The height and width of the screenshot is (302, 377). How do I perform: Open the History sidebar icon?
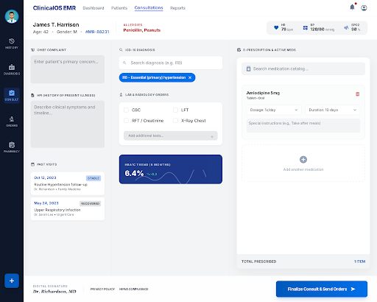pos(12,43)
